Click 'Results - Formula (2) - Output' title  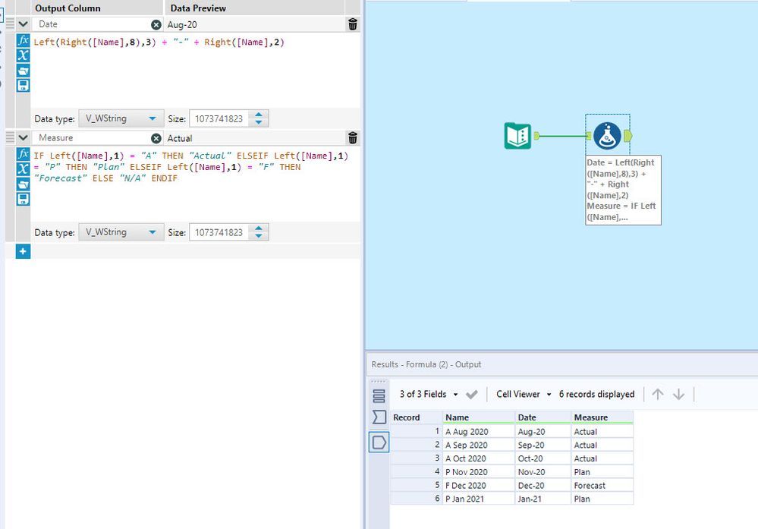click(426, 364)
